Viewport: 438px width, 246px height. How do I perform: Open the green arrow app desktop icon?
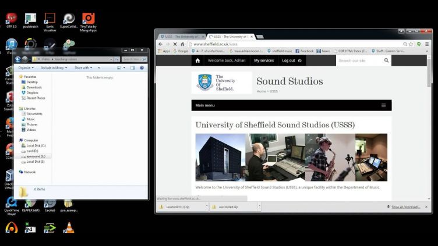click(x=50, y=228)
